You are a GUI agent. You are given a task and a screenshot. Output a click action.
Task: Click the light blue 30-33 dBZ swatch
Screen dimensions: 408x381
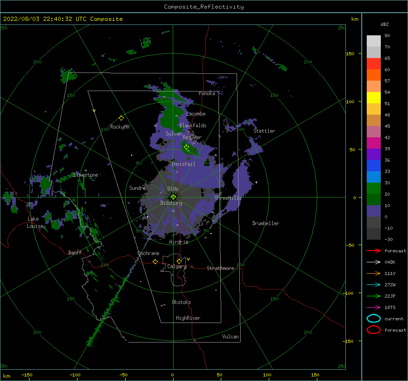coord(374,177)
